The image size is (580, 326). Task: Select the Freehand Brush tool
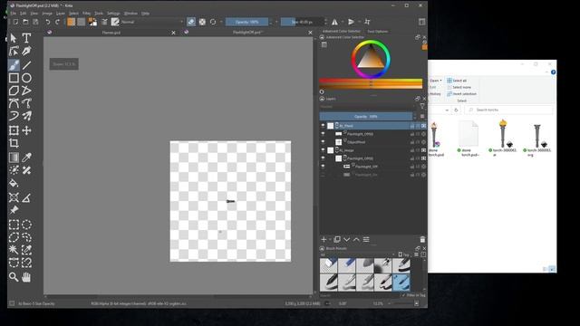click(14, 65)
